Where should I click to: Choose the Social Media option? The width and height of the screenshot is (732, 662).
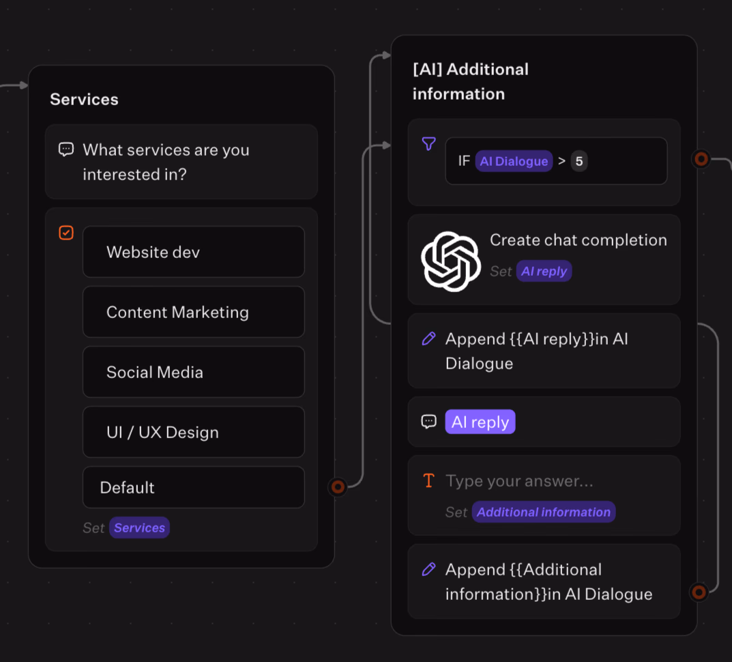[194, 373]
